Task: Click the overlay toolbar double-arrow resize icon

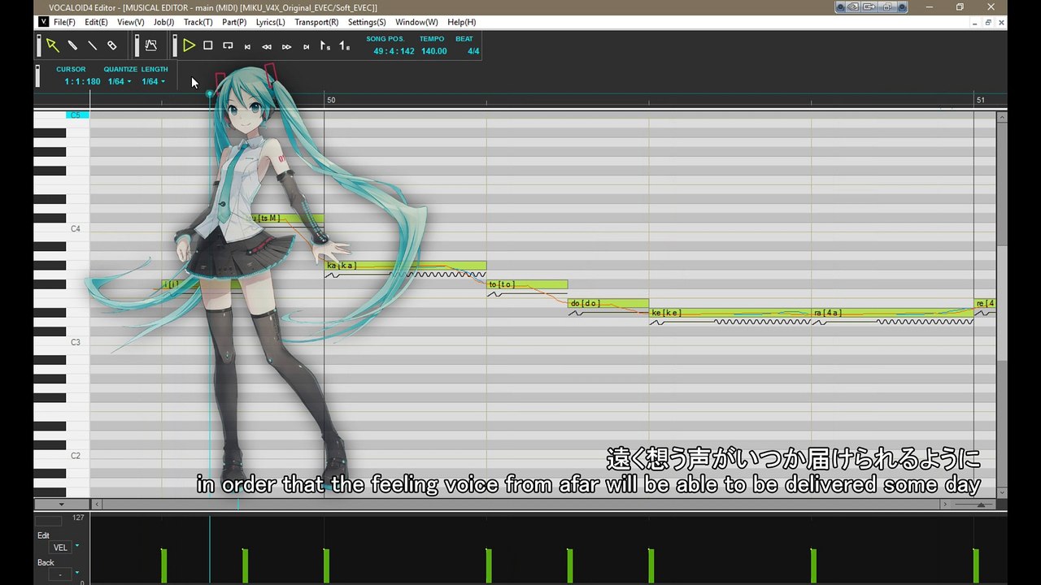Action: tap(854, 6)
